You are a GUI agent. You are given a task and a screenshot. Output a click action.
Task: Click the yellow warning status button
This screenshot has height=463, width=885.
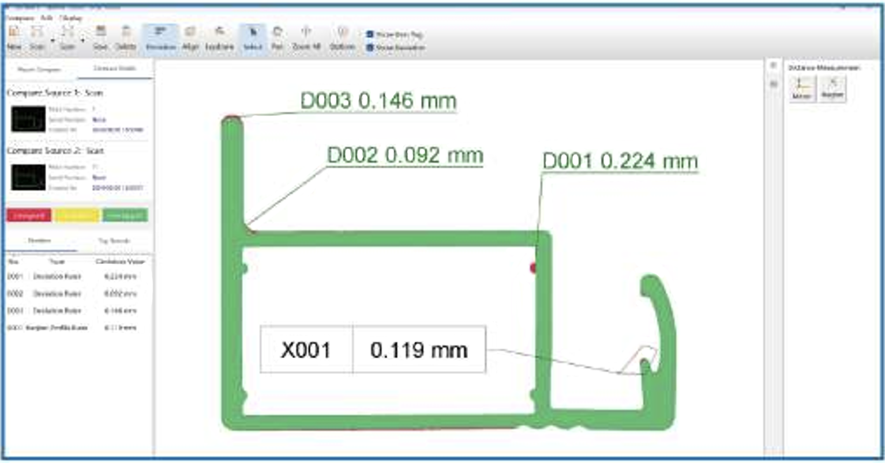77,215
